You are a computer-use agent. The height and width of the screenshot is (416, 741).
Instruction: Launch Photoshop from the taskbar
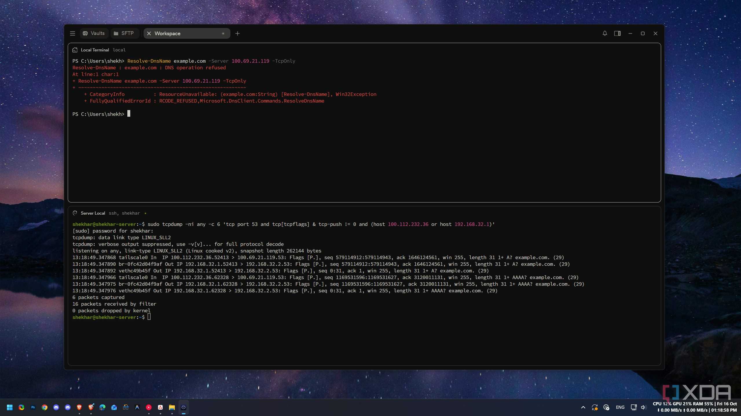[33, 407]
